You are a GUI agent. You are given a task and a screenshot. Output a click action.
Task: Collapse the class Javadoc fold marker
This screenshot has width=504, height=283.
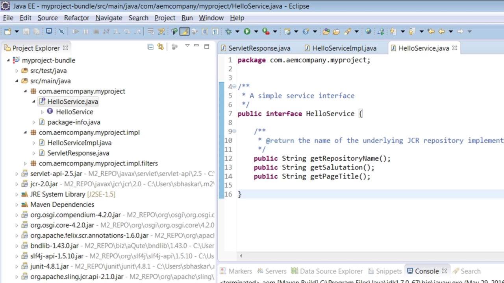(234, 86)
